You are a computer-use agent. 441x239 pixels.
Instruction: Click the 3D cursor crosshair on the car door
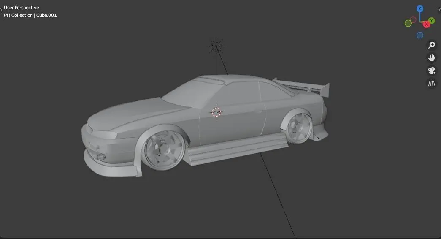tap(216, 112)
